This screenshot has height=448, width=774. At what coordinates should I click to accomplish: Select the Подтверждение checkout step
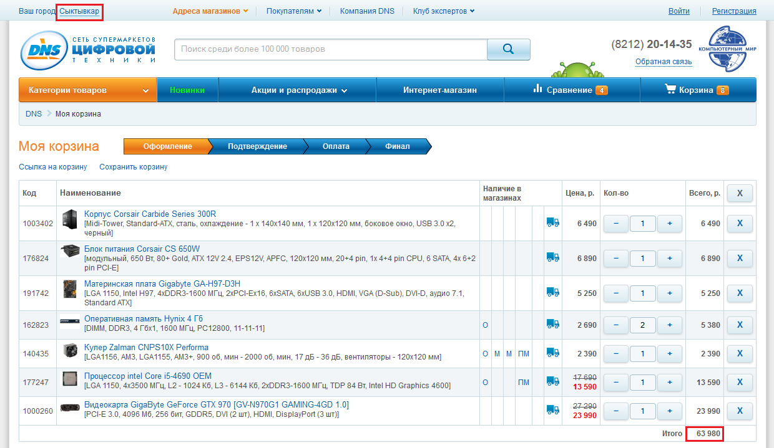click(x=257, y=146)
